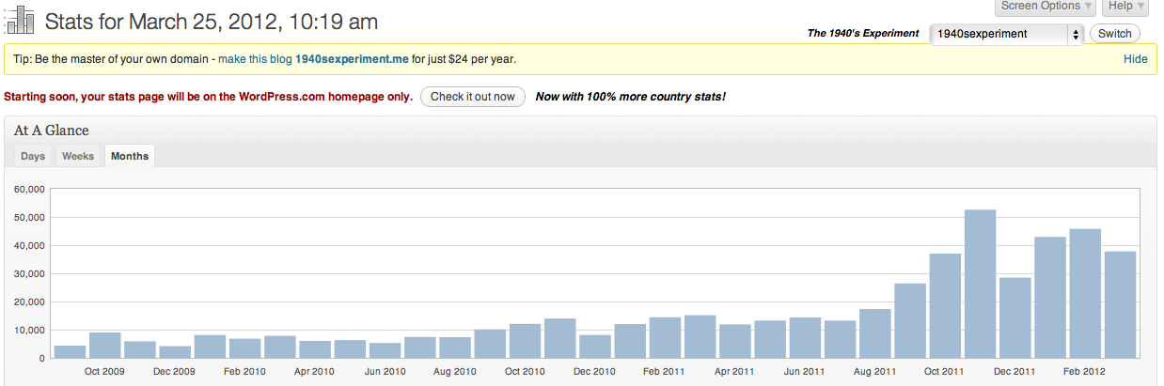
Task: Hide the yellow domain tip
Action: (x=1135, y=58)
